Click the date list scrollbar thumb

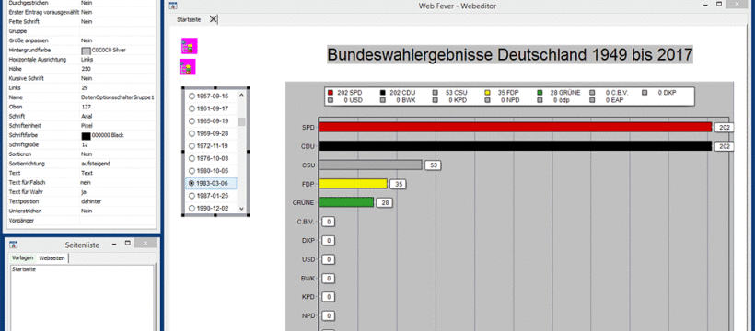tap(242, 121)
